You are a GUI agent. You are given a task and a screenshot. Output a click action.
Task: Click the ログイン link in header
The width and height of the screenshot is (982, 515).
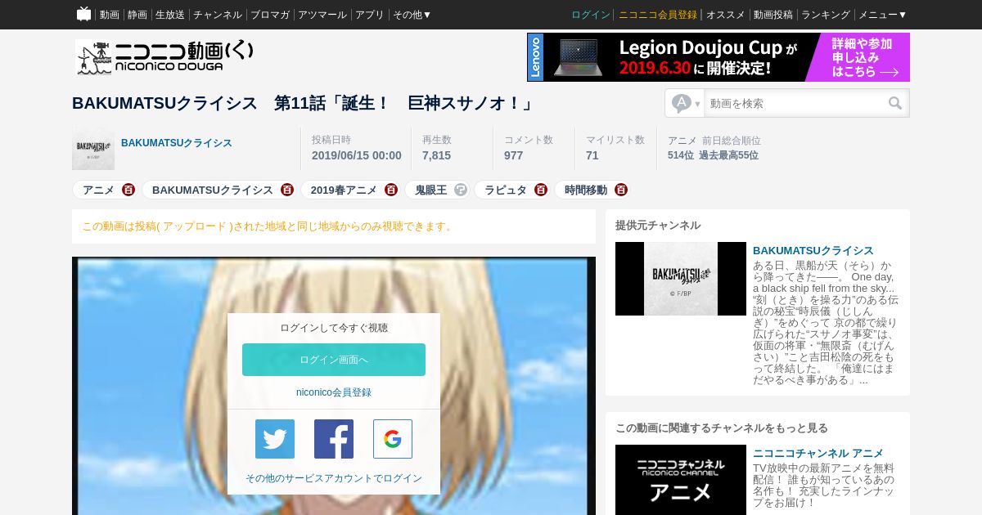(591, 15)
